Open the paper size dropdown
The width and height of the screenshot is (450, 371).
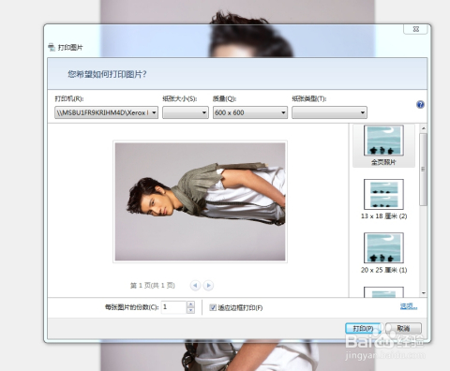pyautogui.click(x=186, y=112)
